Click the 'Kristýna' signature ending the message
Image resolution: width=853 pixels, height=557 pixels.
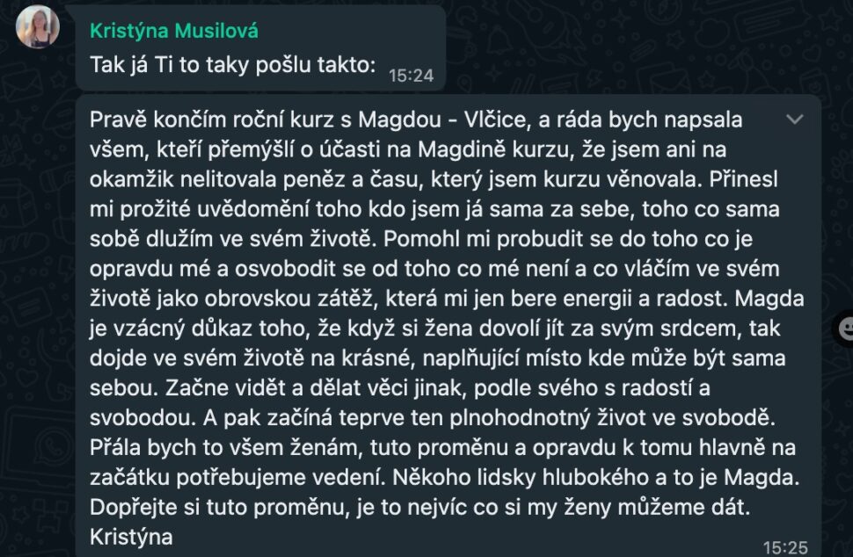131,537
